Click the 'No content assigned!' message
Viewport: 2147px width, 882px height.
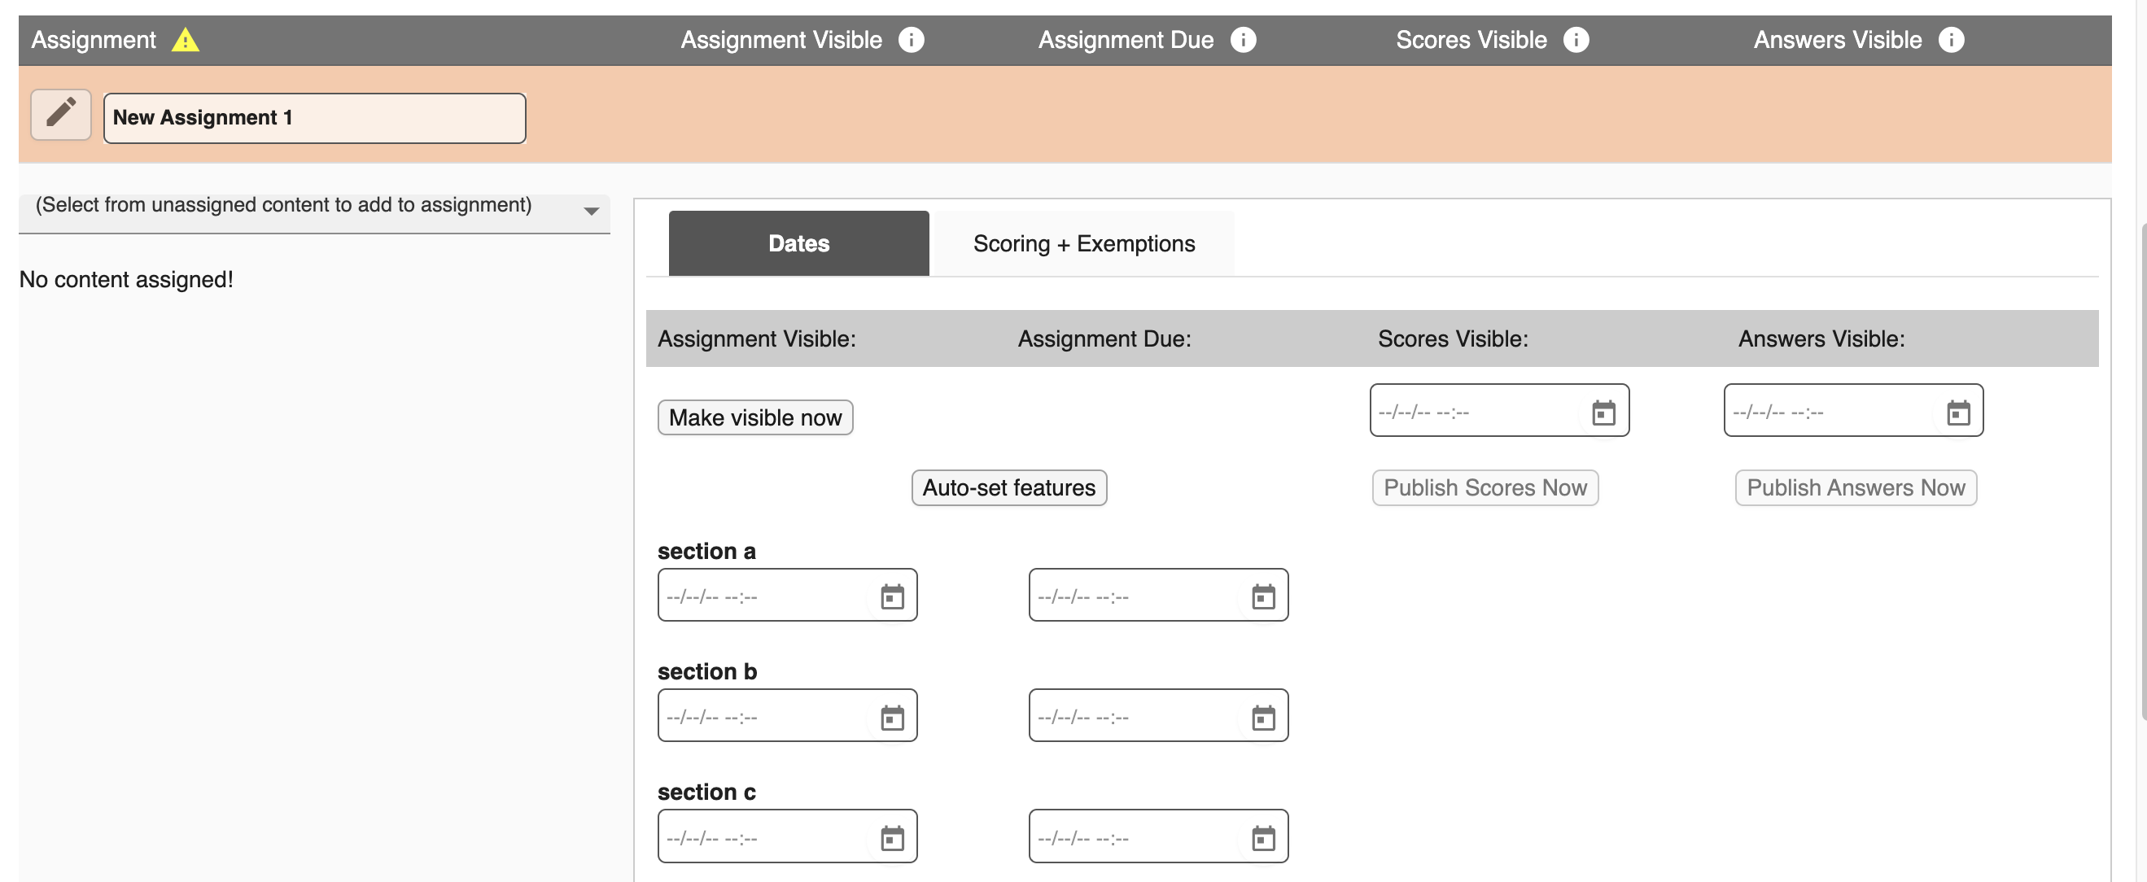[126, 279]
